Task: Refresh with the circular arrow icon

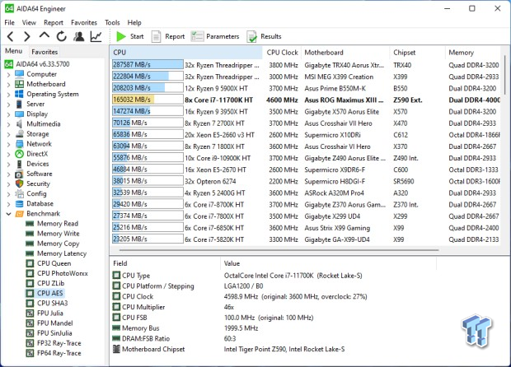Action: coord(61,36)
